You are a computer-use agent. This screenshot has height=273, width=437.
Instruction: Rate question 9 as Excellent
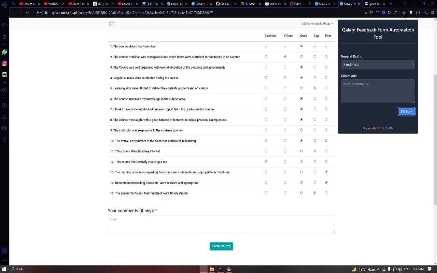click(266, 130)
